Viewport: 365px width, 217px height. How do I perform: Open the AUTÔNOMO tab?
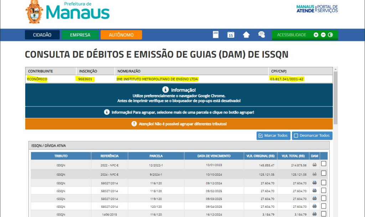tap(121, 35)
